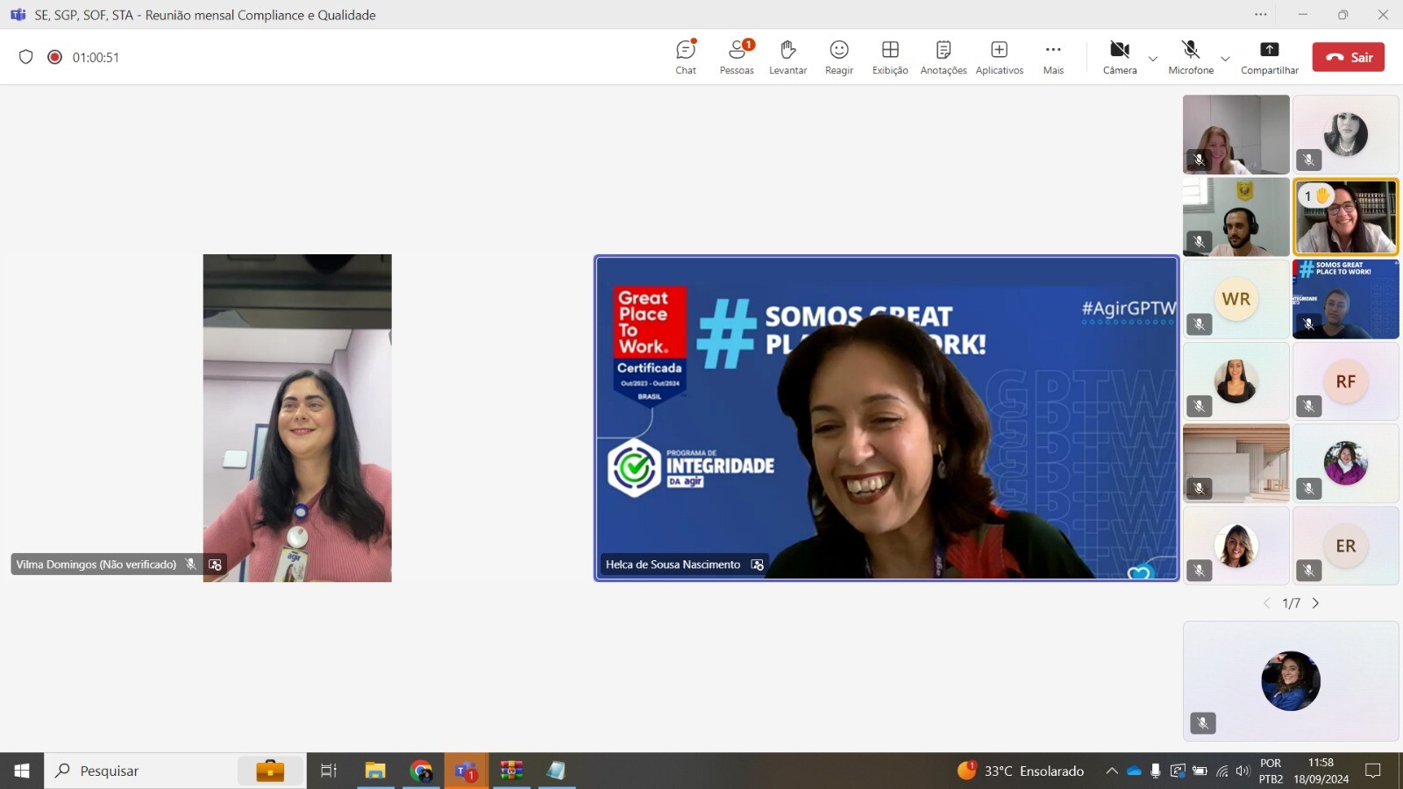Open File Explorer from taskbar
Image resolution: width=1403 pixels, height=789 pixels.
click(x=375, y=771)
